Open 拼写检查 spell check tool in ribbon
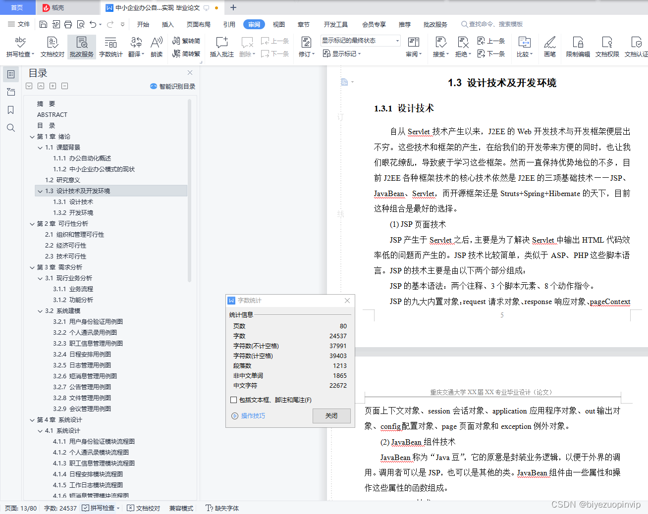The height and width of the screenshot is (514, 648). tap(20, 47)
